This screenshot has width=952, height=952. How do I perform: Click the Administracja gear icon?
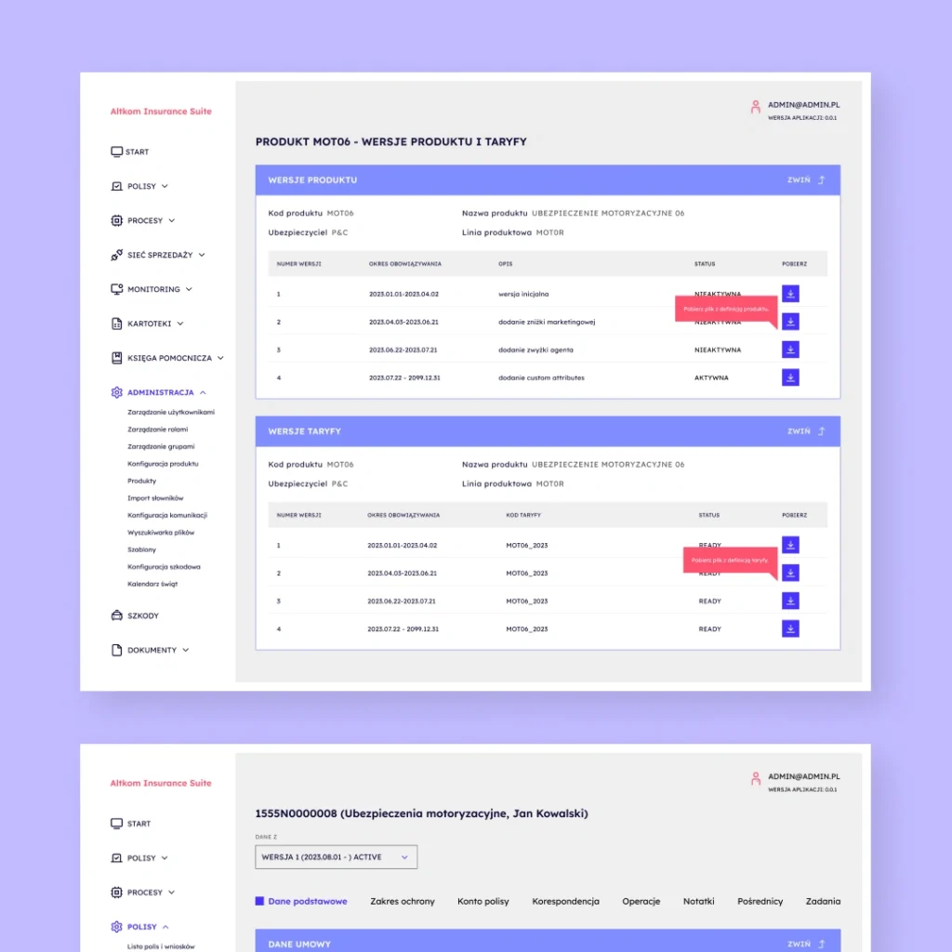116,392
